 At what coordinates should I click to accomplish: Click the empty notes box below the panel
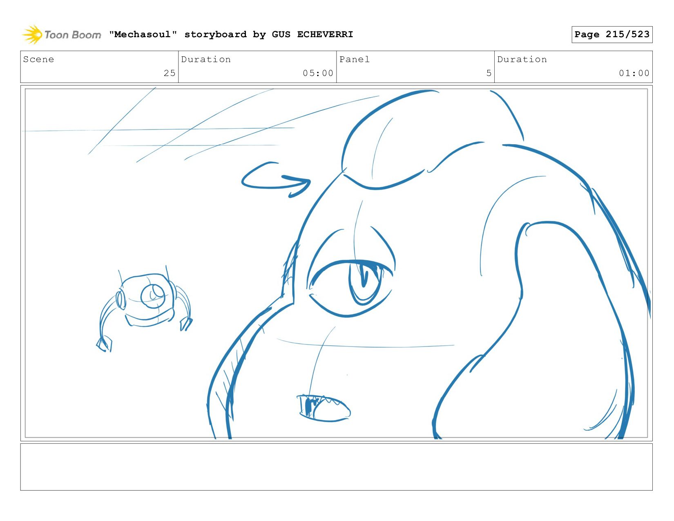(336, 467)
